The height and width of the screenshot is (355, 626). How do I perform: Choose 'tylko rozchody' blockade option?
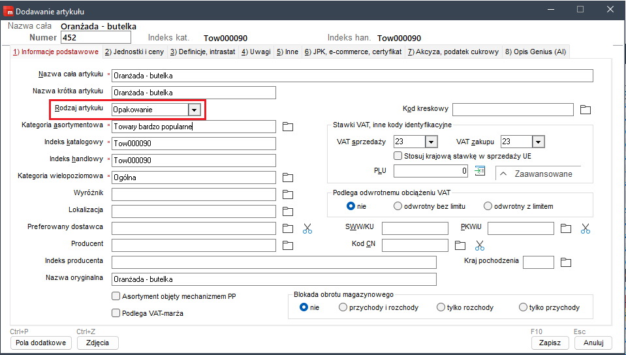pyautogui.click(x=441, y=307)
